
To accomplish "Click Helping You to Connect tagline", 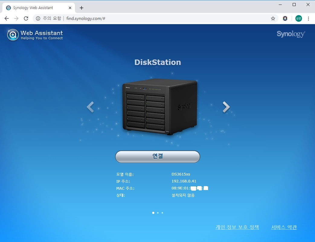I will (x=42, y=38).
